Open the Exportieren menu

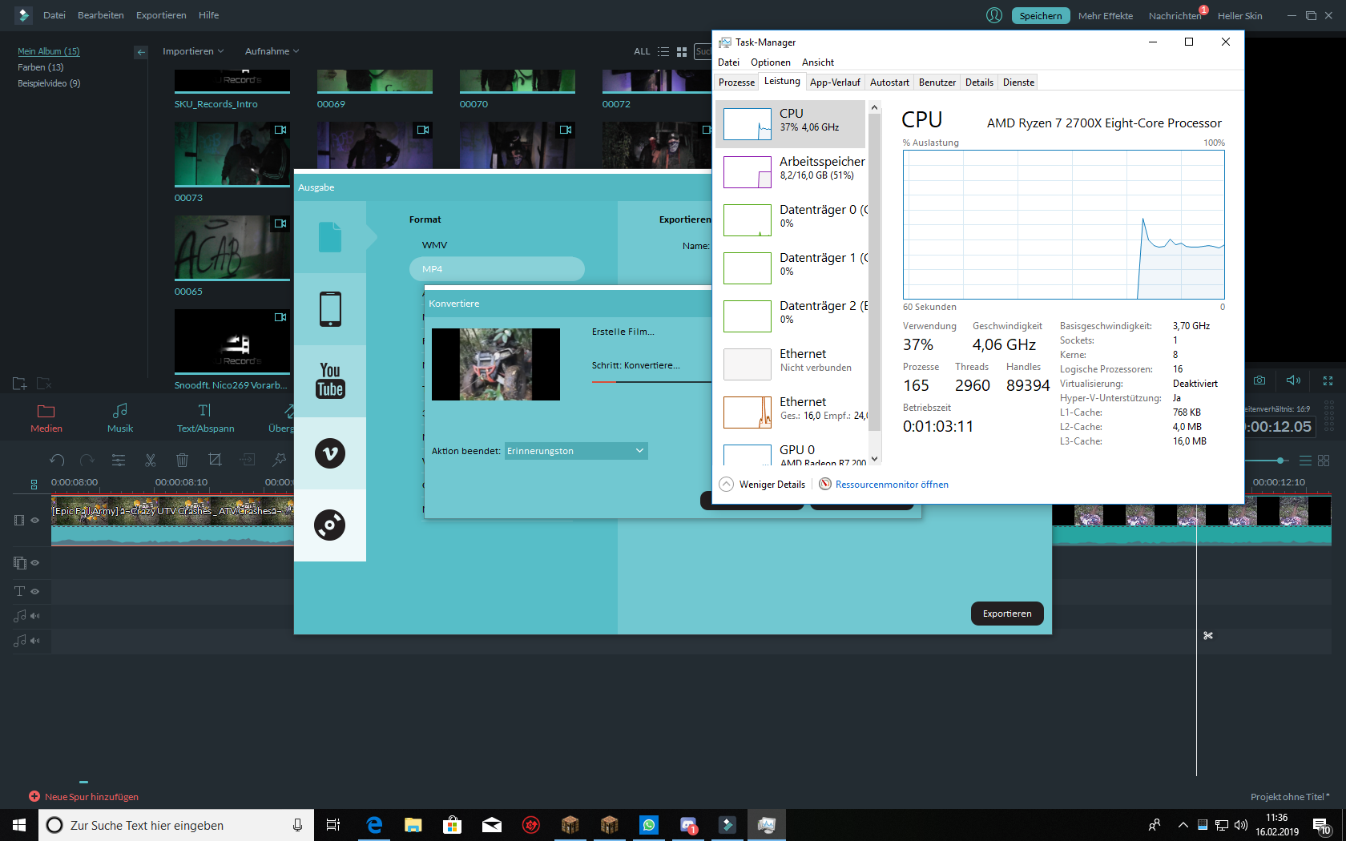(x=161, y=15)
